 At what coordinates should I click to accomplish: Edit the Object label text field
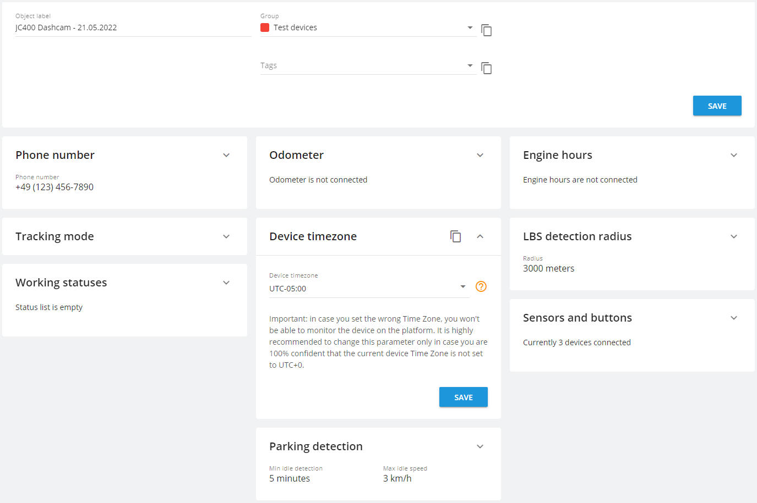pos(133,27)
